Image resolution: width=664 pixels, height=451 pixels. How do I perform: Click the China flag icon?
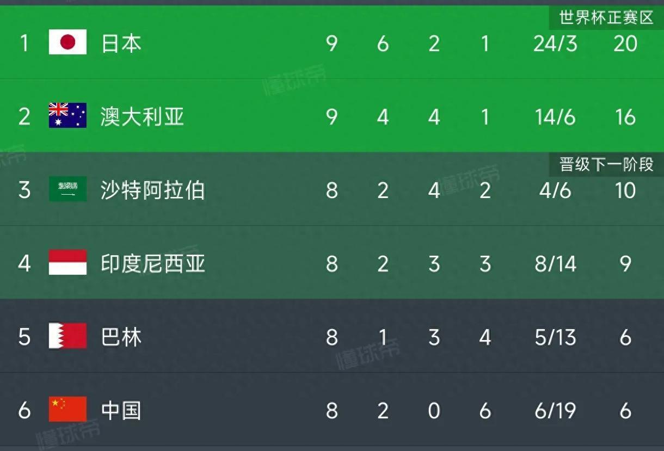[67, 410]
